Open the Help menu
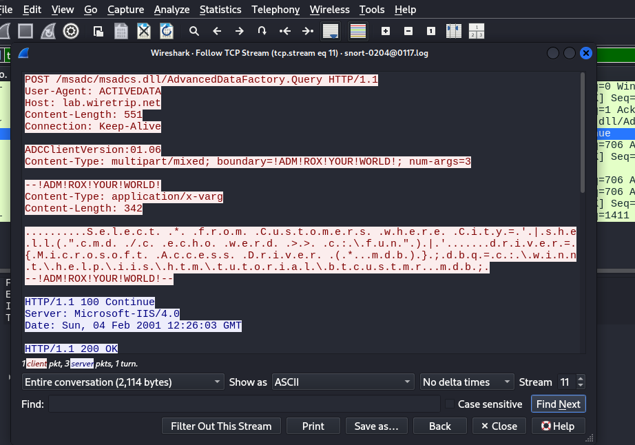The image size is (635, 445). pos(406,10)
